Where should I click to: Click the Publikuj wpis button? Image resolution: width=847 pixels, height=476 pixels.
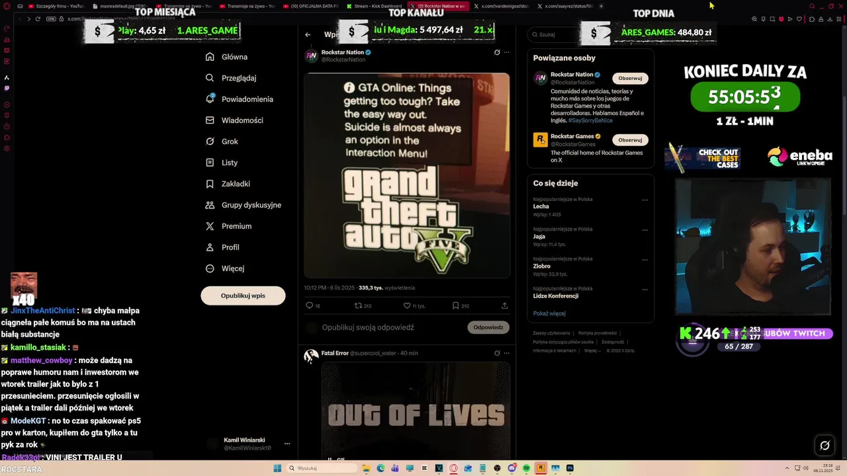point(243,296)
